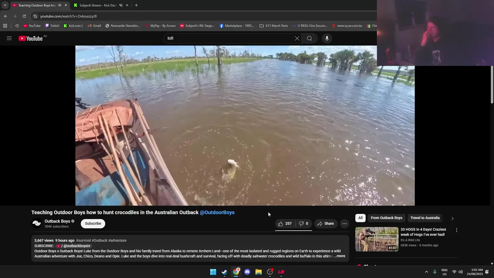Open the '33 HOGS In 4 Days!' title
494x278 pixels.
click(x=423, y=232)
